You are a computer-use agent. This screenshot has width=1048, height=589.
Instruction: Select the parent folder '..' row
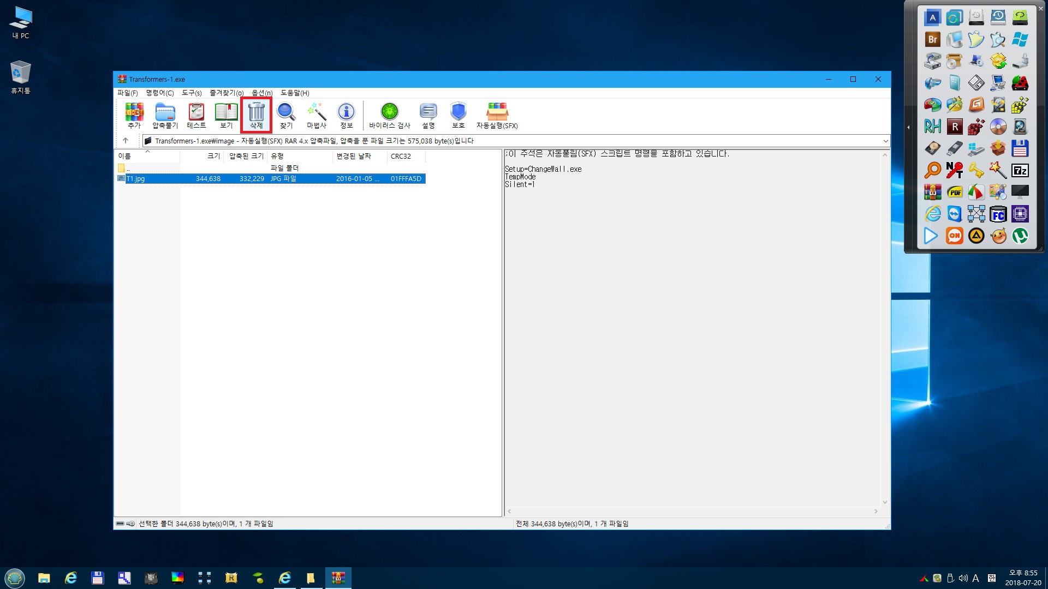pyautogui.click(x=271, y=168)
